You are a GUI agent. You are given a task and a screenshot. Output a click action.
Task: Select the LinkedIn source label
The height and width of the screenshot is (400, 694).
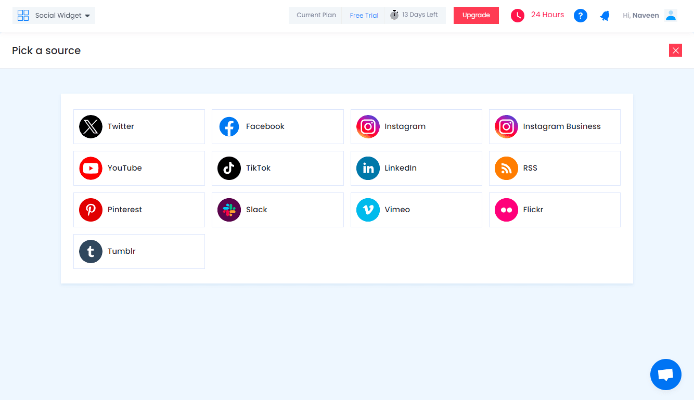pos(401,168)
